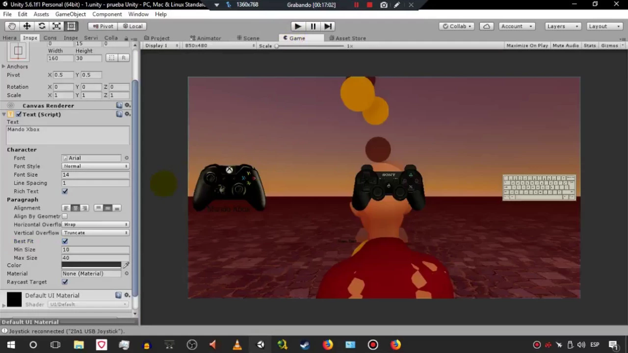The width and height of the screenshot is (628, 353).
Task: Open the Layout dropdown
Action: pyautogui.click(x=604, y=26)
